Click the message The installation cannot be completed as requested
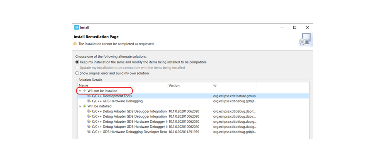386x162 pixels. tap(116, 44)
